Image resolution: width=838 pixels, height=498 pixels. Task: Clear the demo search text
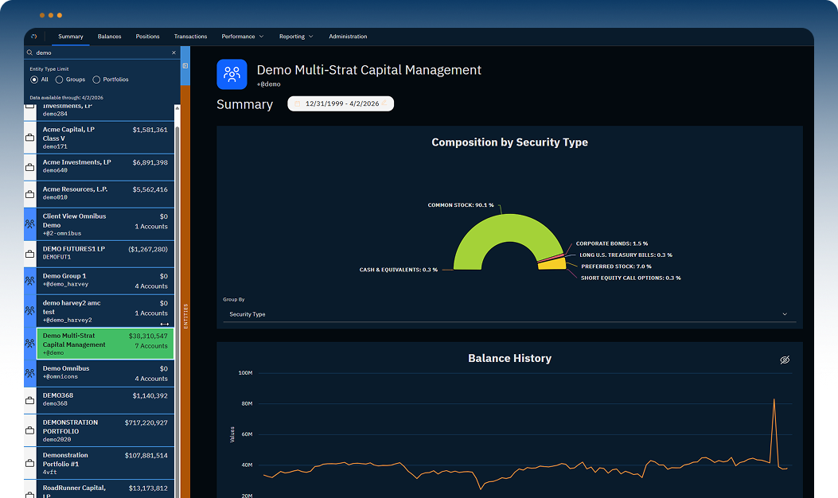[x=173, y=53]
